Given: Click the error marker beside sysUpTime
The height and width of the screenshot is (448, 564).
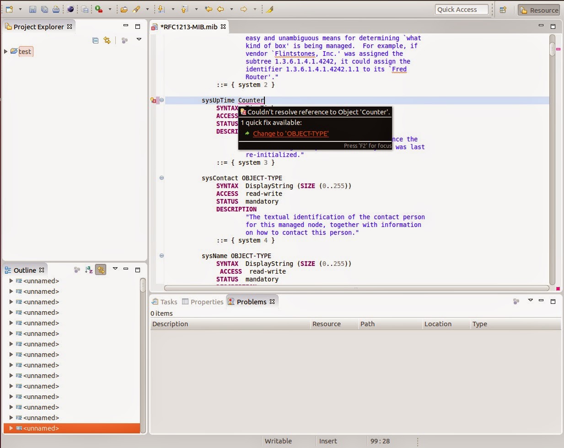Looking at the screenshot, I should [x=154, y=100].
